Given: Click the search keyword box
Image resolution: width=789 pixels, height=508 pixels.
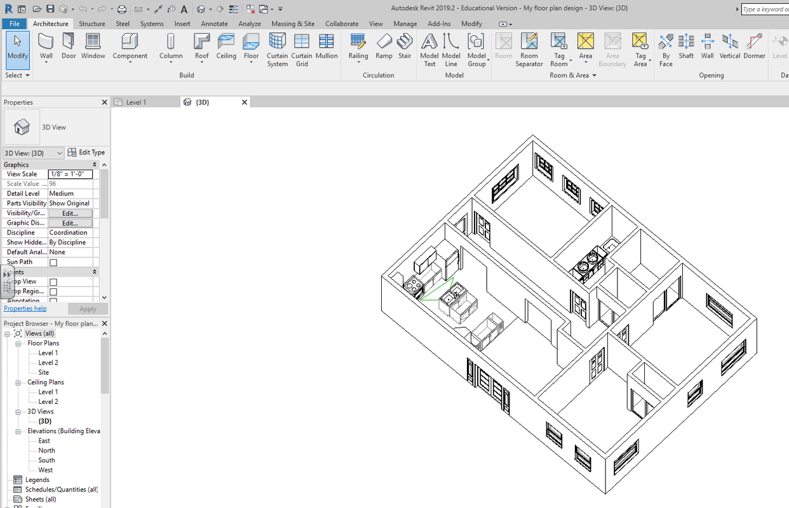Looking at the screenshot, I should (x=765, y=10).
